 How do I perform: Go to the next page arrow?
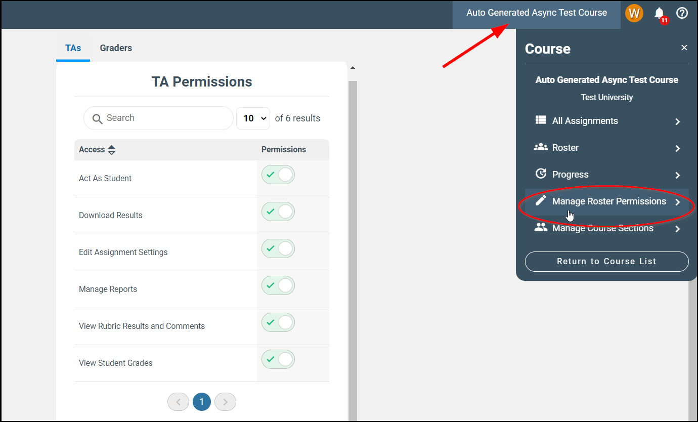coord(225,402)
